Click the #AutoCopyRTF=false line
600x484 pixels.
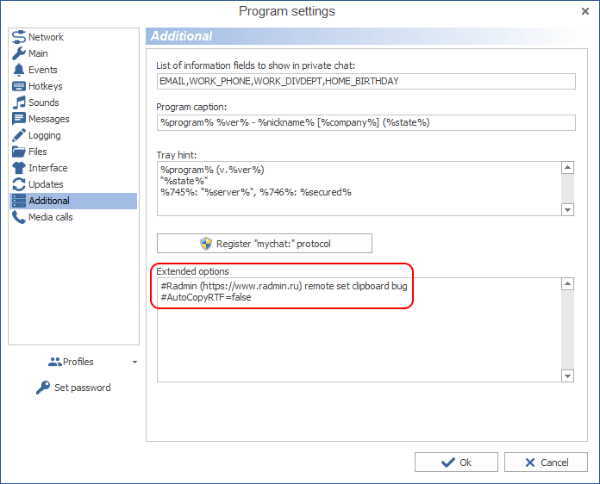click(x=206, y=297)
